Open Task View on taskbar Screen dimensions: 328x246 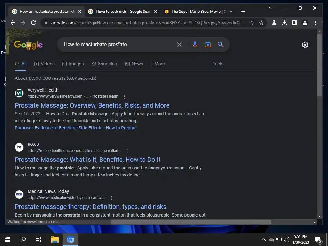click(x=38, y=240)
